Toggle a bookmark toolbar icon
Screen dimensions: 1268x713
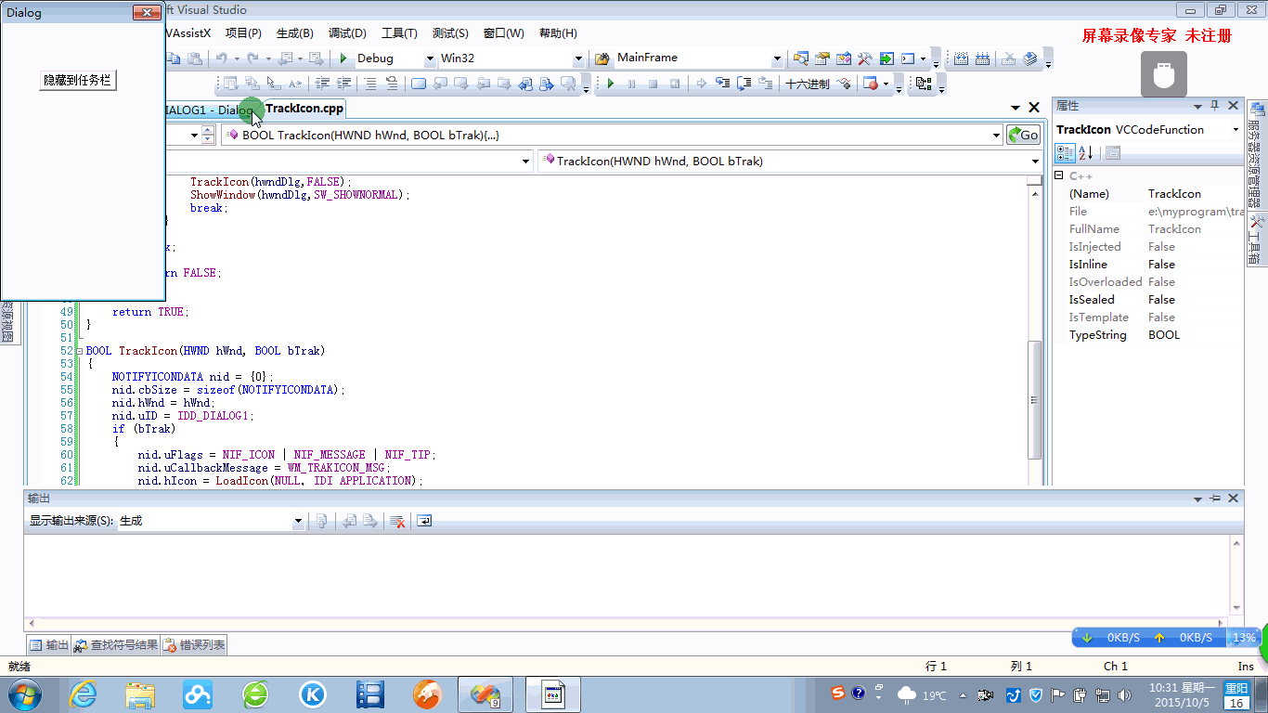tap(419, 84)
